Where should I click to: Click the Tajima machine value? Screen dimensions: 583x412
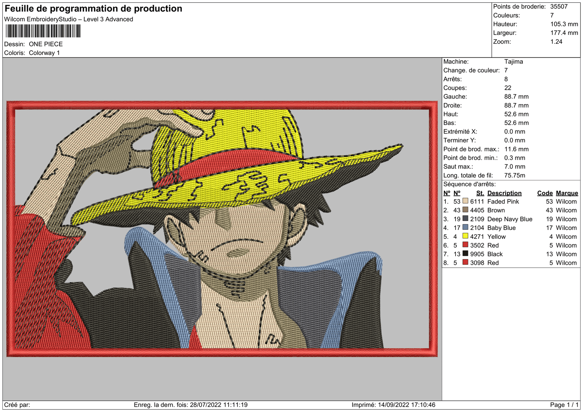tap(513, 61)
